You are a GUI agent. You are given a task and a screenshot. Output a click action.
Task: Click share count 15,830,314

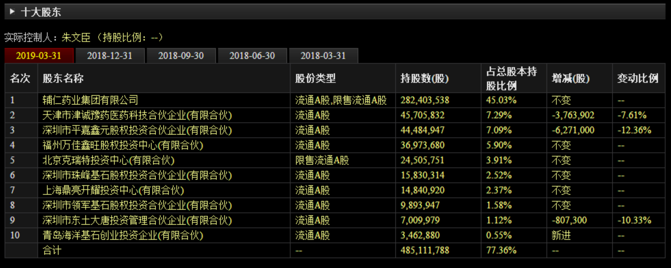coord(422,175)
